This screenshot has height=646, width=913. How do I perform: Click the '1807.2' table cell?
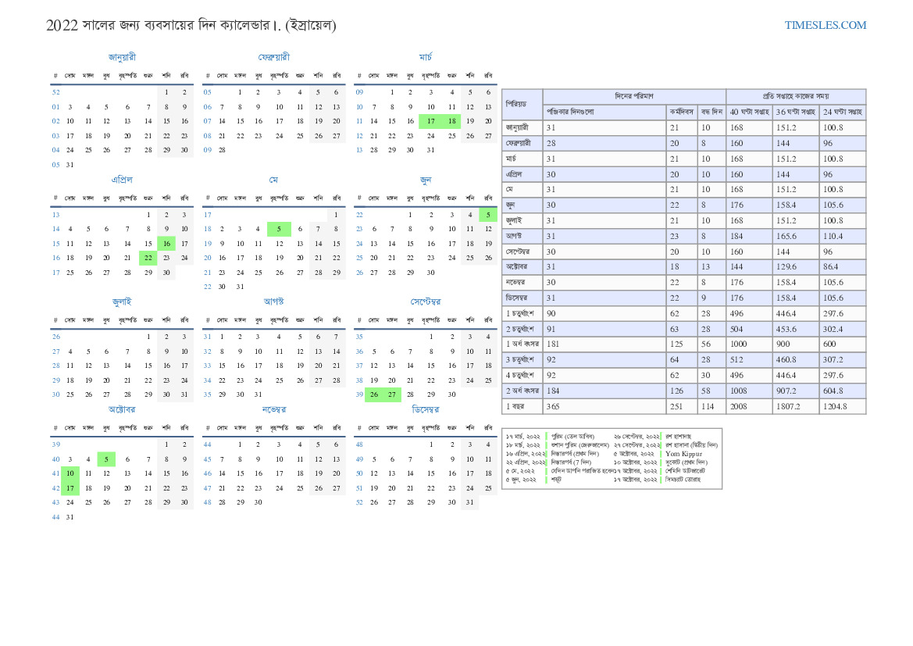795,407
